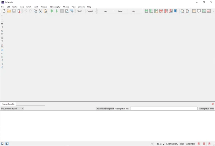The height and width of the screenshot is (146, 215).
Task: Open the Math menu
Action: 36,7
